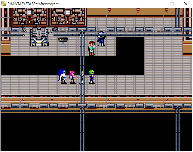Click the character hidden behind the pipe
Viewport: 193px width, 152px height.
tap(82, 77)
